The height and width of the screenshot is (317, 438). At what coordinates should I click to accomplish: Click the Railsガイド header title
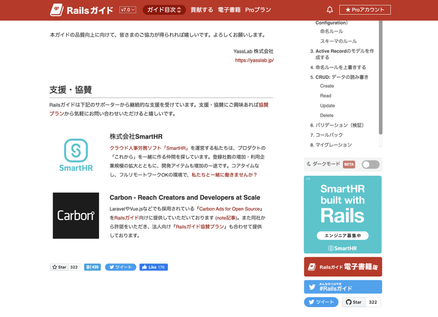click(90, 10)
